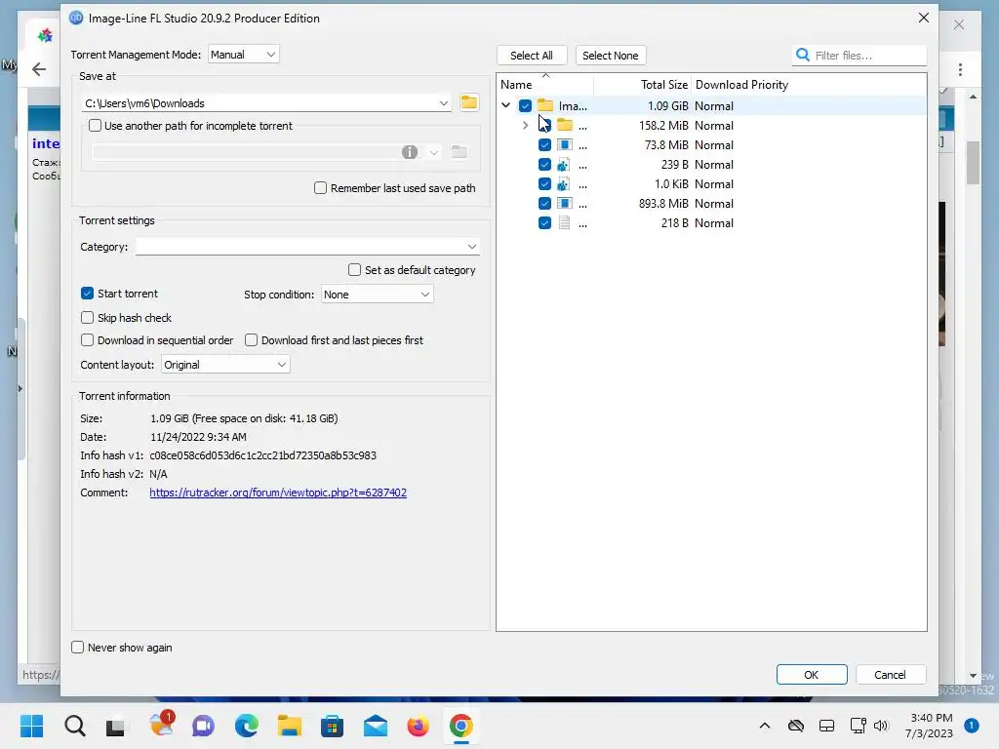This screenshot has height=749, width=999.
Task: Click the file icon in the 1.0 KiB row
Action: pos(563,184)
